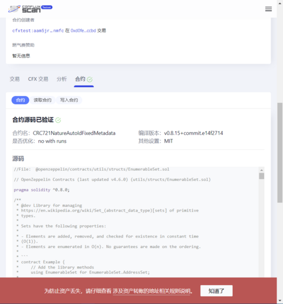Click the page vertical scrollbar thumb
The image size is (283, 304).
(x=279, y=153)
